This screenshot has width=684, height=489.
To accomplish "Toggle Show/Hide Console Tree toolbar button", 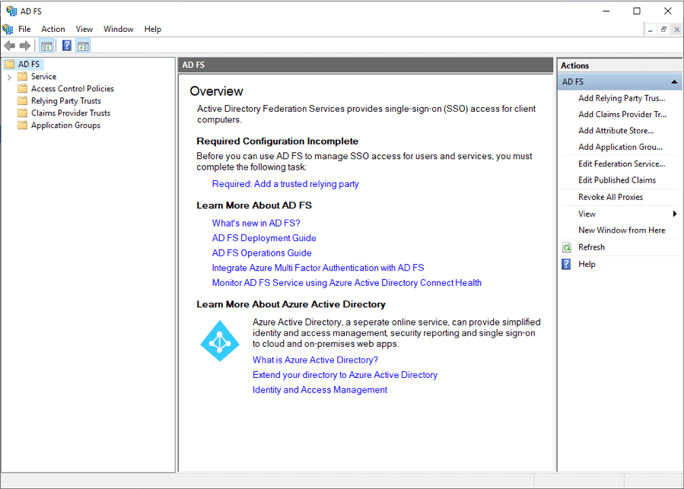I will tap(46, 46).
